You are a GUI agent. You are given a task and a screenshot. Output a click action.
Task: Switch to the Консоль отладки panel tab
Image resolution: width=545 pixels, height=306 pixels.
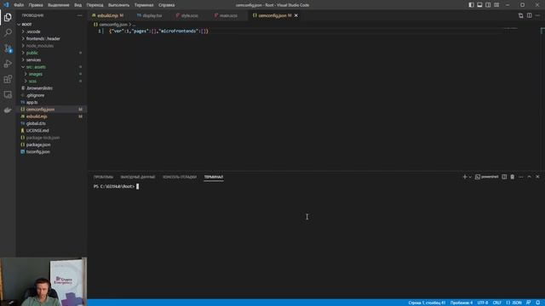180,177
